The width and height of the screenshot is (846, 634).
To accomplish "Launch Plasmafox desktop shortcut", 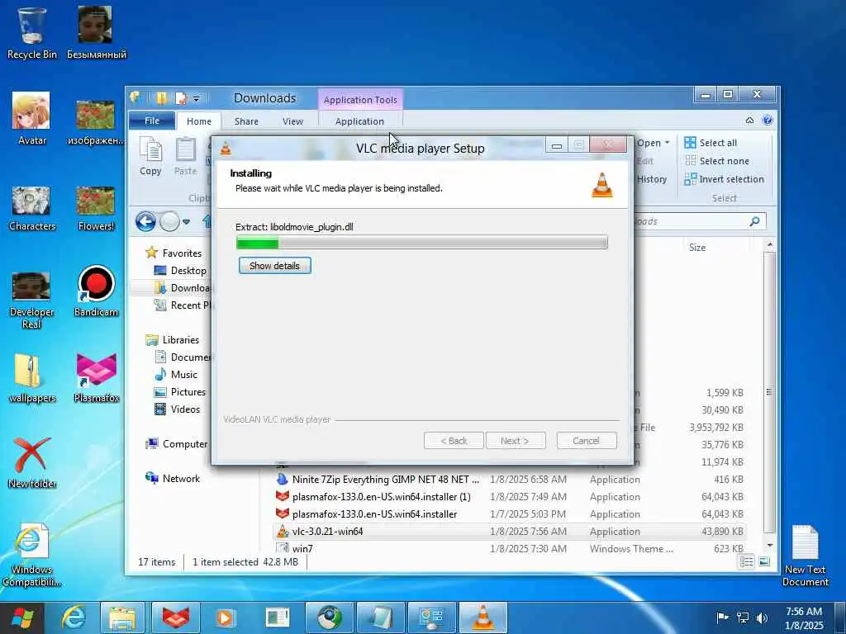I will pyautogui.click(x=96, y=377).
